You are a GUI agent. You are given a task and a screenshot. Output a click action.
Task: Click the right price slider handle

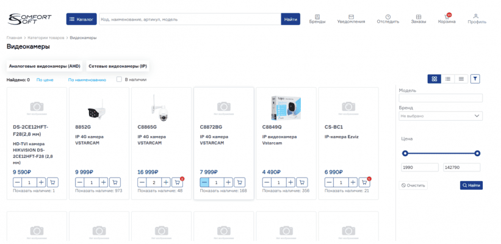[x=477, y=153]
